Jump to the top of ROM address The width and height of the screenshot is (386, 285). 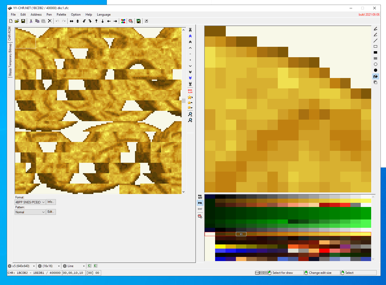pyautogui.click(x=190, y=30)
